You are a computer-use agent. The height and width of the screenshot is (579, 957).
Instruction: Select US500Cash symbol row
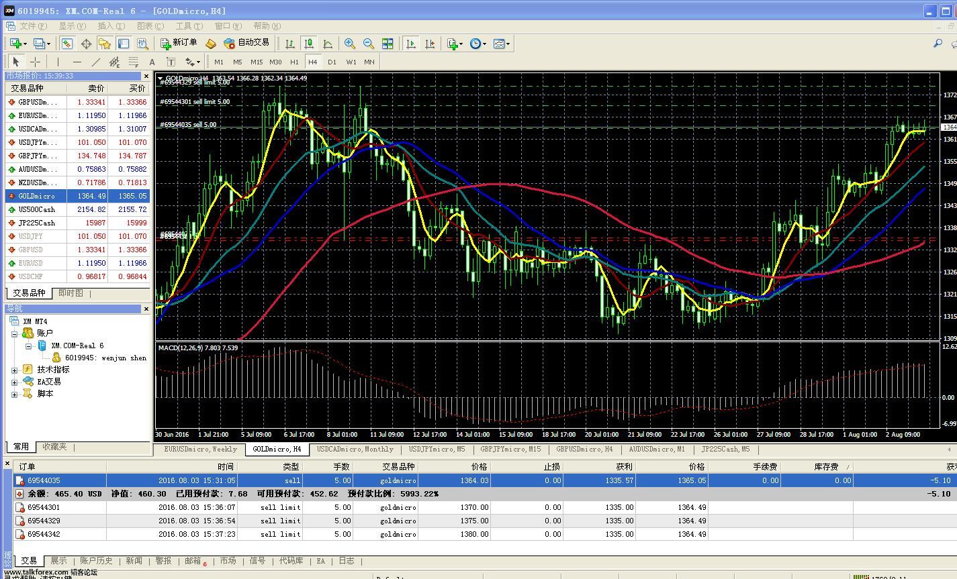(x=78, y=209)
